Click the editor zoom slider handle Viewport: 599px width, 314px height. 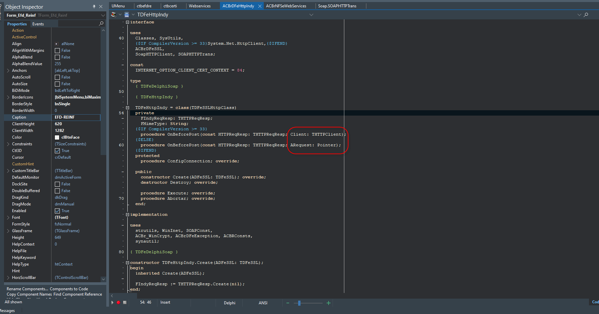299,303
